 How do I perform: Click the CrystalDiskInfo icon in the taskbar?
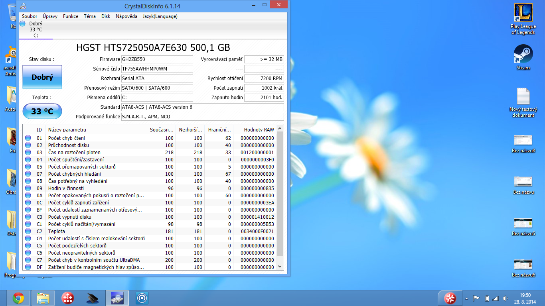pos(117,298)
